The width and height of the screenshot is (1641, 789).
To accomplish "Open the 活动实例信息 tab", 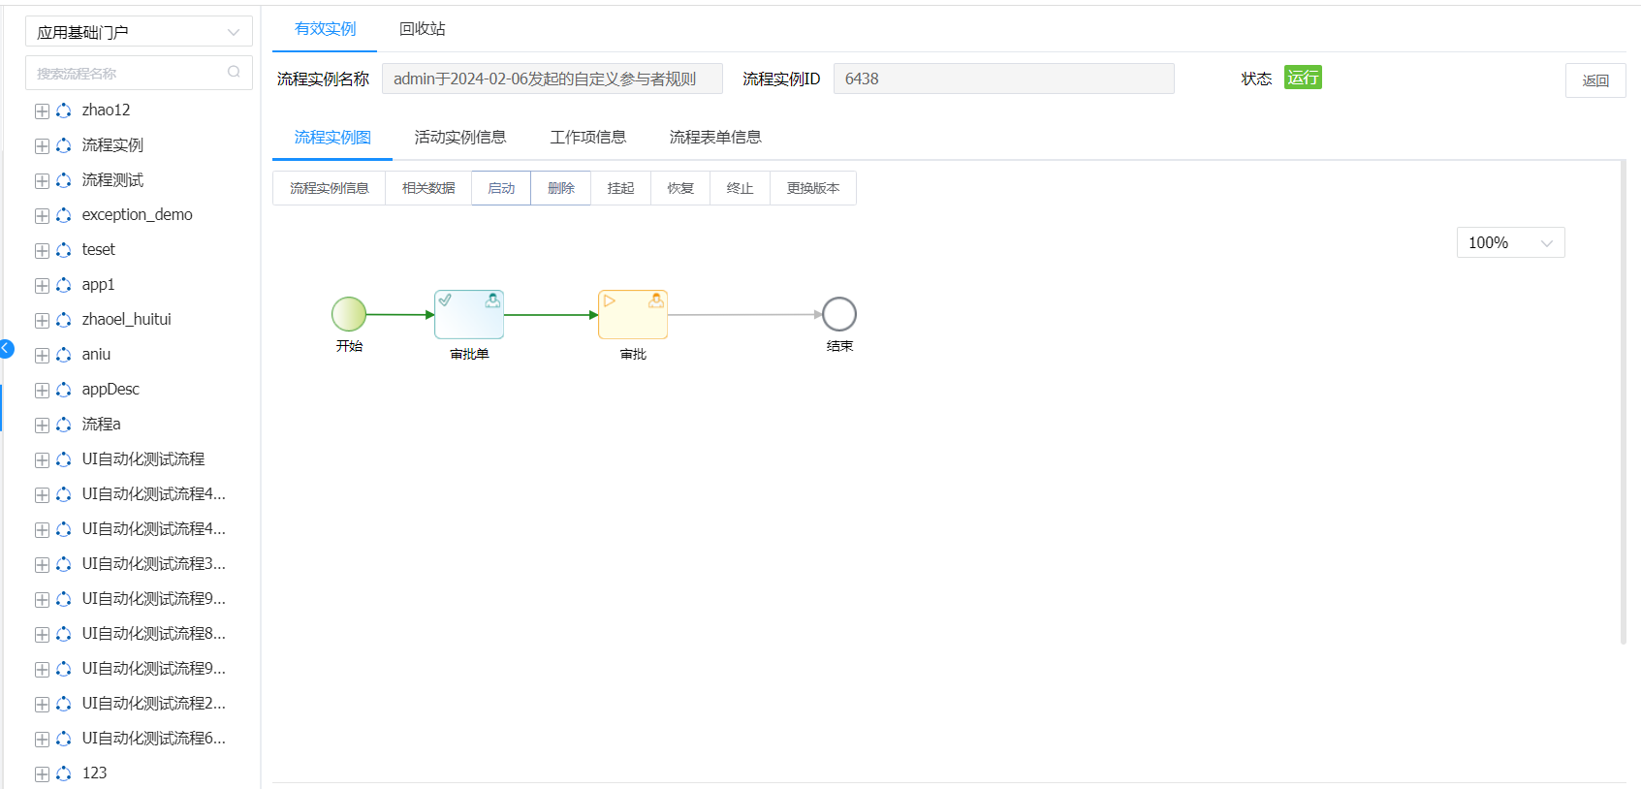I will click(x=460, y=138).
